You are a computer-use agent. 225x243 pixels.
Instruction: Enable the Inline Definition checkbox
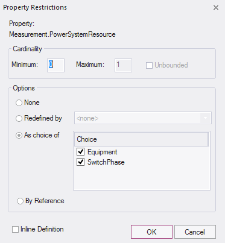click(15, 229)
